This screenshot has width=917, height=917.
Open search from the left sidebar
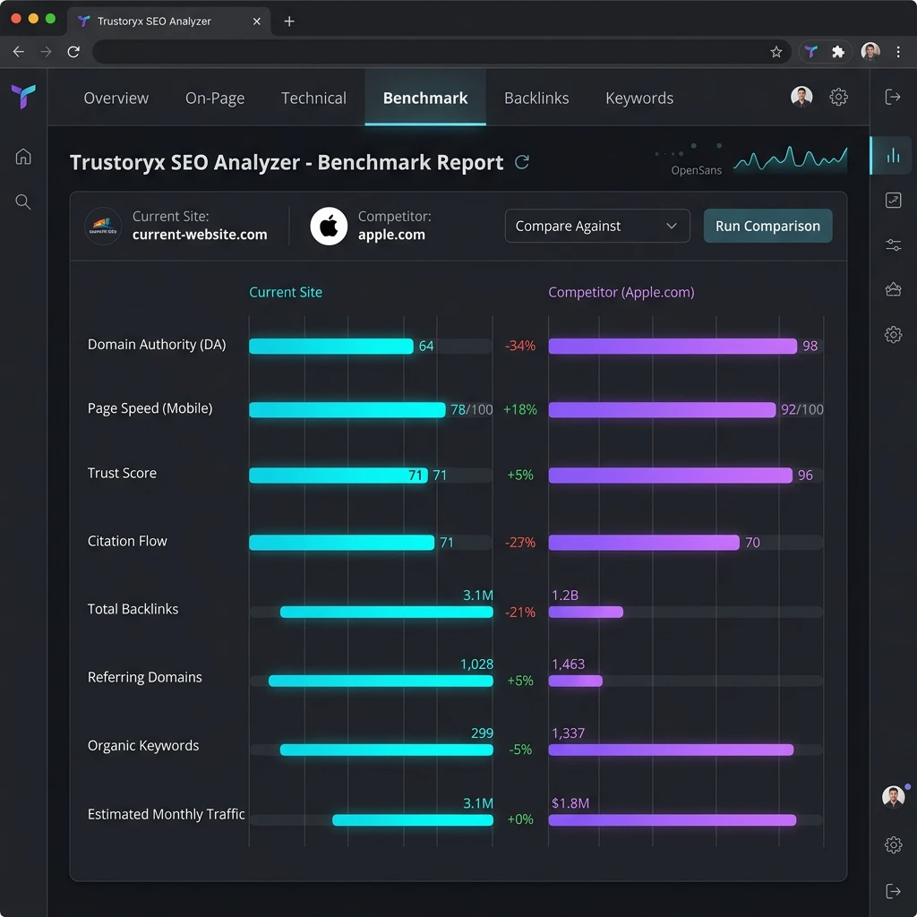[23, 202]
